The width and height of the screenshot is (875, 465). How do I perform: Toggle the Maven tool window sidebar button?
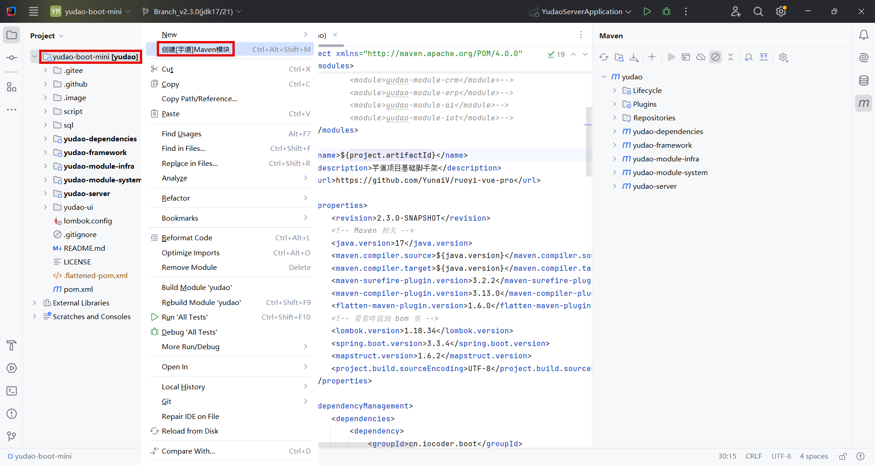click(x=864, y=103)
